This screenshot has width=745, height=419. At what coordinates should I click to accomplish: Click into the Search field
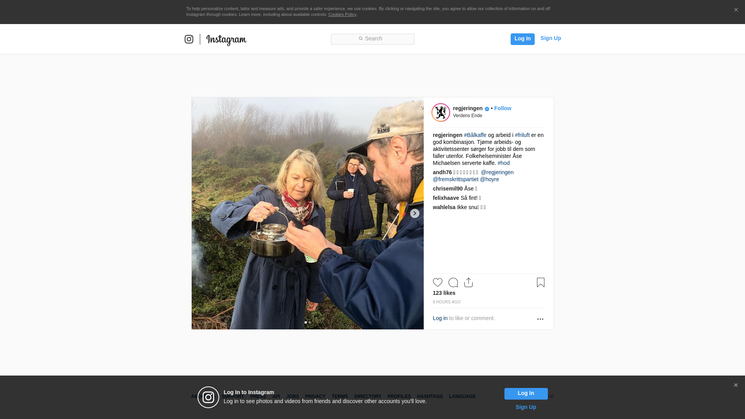372,39
